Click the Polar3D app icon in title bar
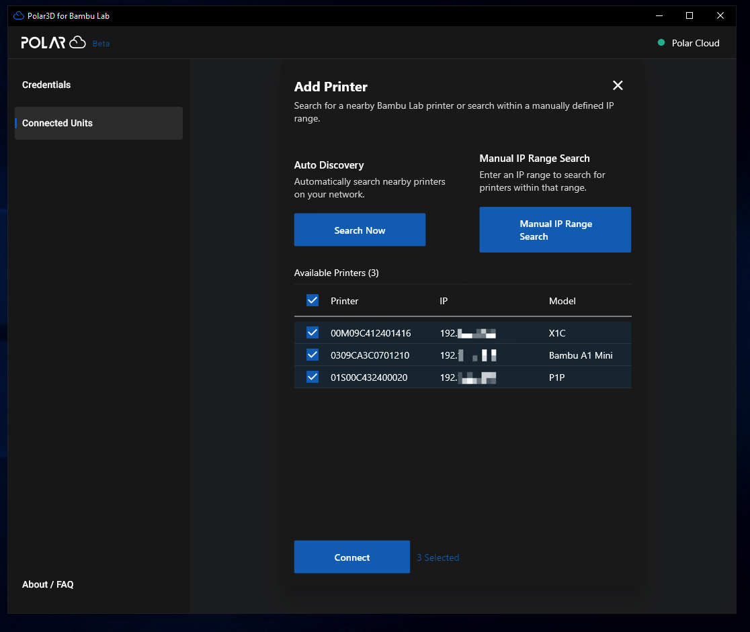The image size is (750, 632). click(19, 15)
